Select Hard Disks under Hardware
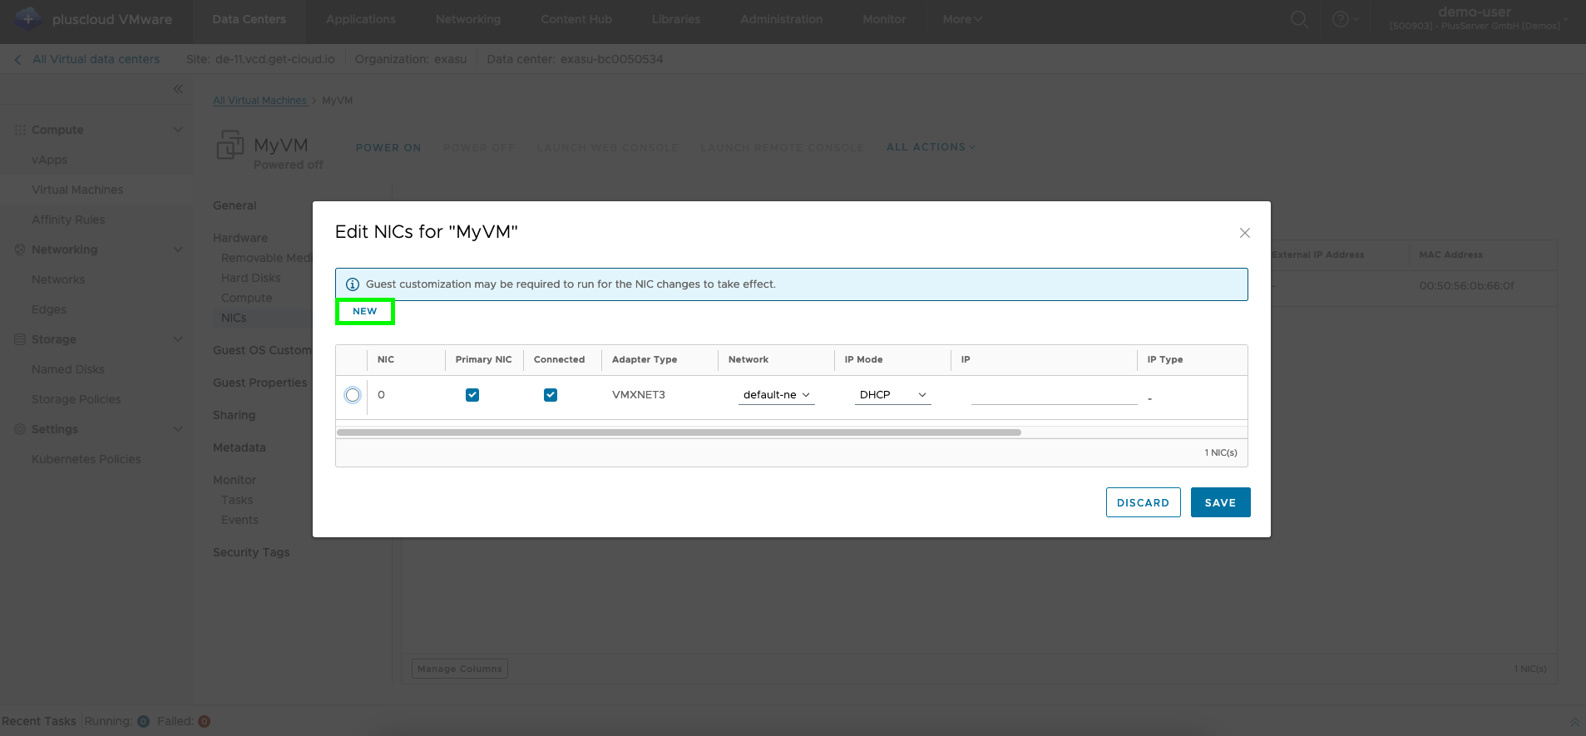This screenshot has width=1586, height=736. (x=250, y=278)
